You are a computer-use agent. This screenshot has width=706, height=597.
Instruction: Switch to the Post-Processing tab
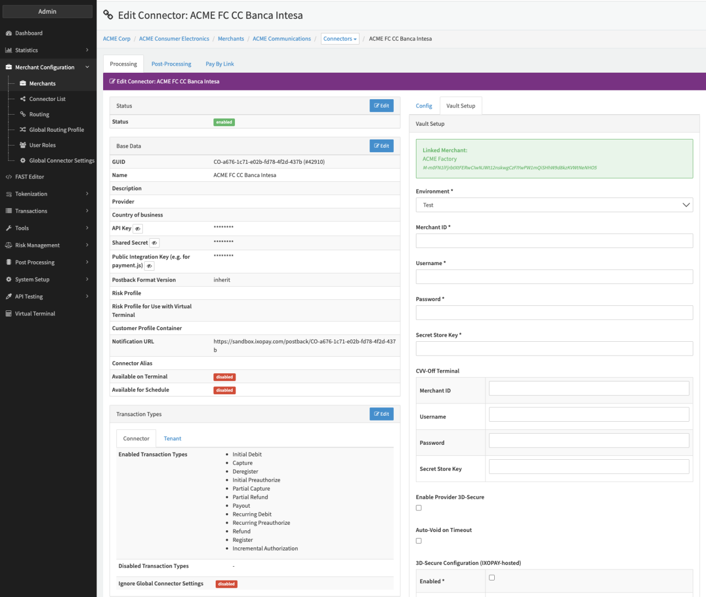point(171,64)
